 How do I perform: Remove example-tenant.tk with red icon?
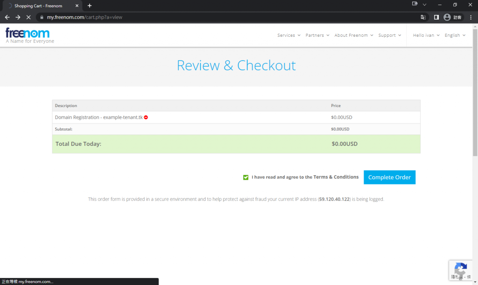146,117
